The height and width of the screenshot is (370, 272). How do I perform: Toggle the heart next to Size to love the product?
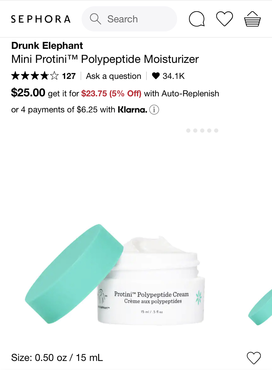click(254, 358)
